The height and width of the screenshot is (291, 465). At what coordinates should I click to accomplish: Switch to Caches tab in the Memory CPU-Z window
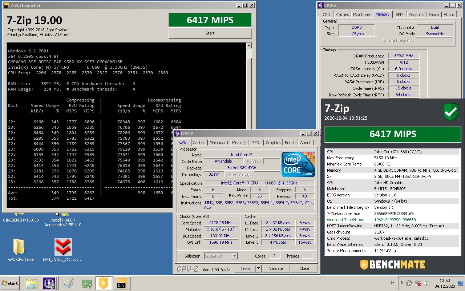343,15
